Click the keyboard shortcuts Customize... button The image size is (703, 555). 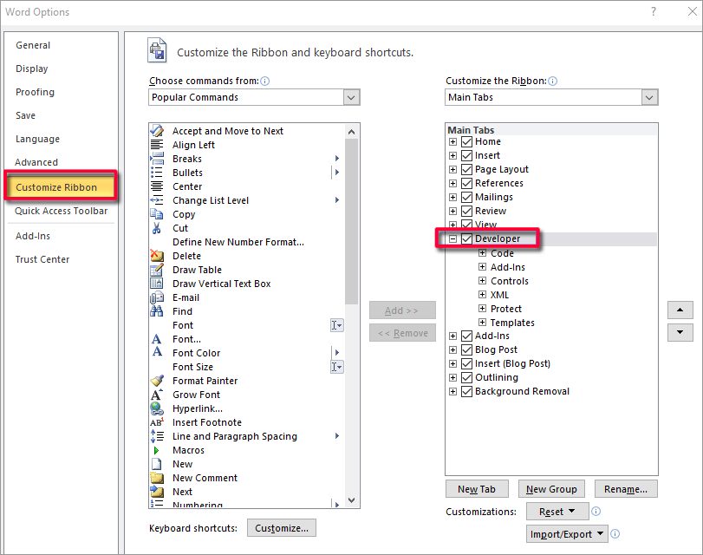click(x=282, y=528)
